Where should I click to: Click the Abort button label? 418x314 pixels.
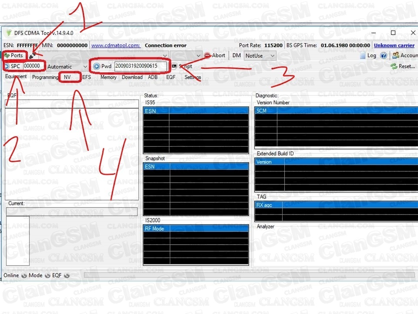click(219, 55)
